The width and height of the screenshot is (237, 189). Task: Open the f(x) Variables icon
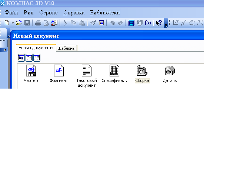coord(148,23)
